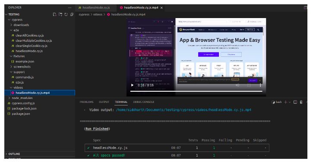Click 'cypress' in the breadcrumb
This screenshot has height=164, width=313.
point(84,15)
